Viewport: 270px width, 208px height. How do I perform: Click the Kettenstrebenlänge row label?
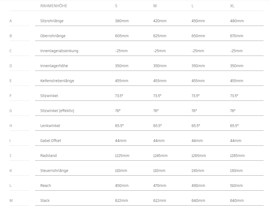click(57, 81)
